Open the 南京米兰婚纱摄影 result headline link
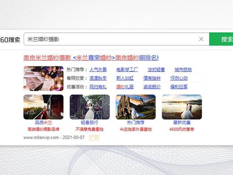This screenshot has width=233, height=175. [x=91, y=58]
